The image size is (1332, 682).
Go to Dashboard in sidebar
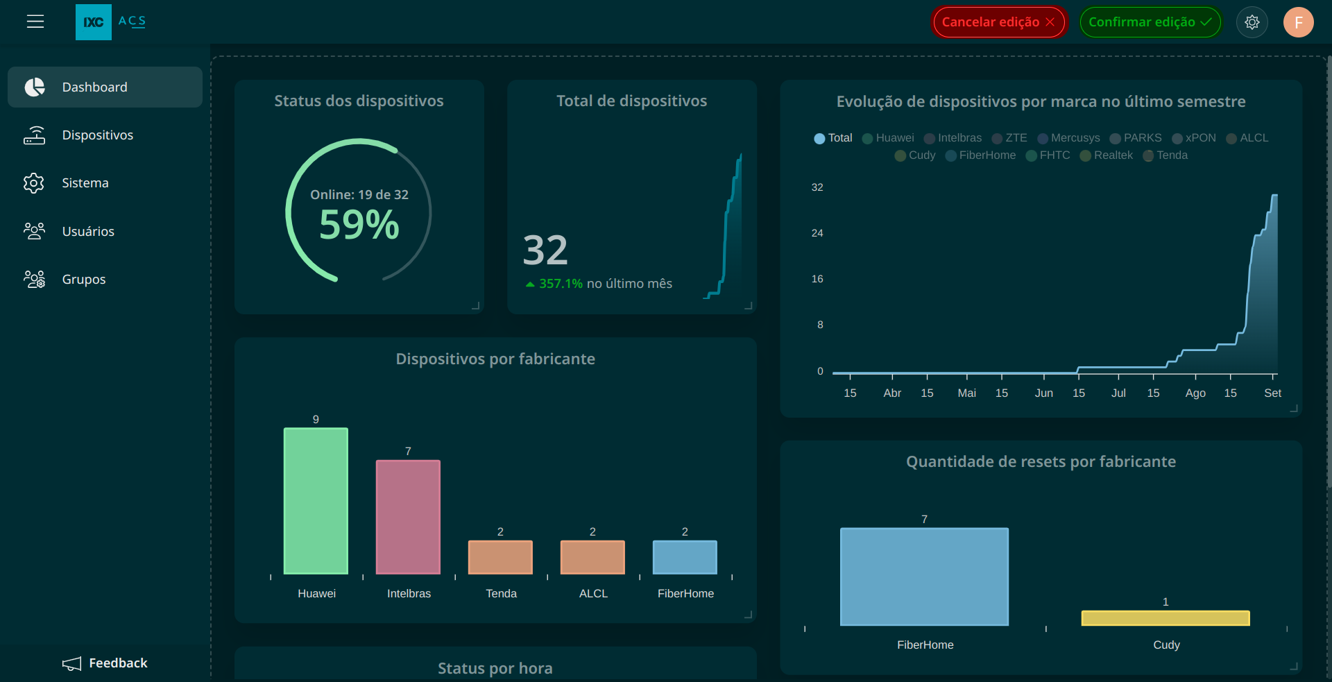tap(105, 87)
